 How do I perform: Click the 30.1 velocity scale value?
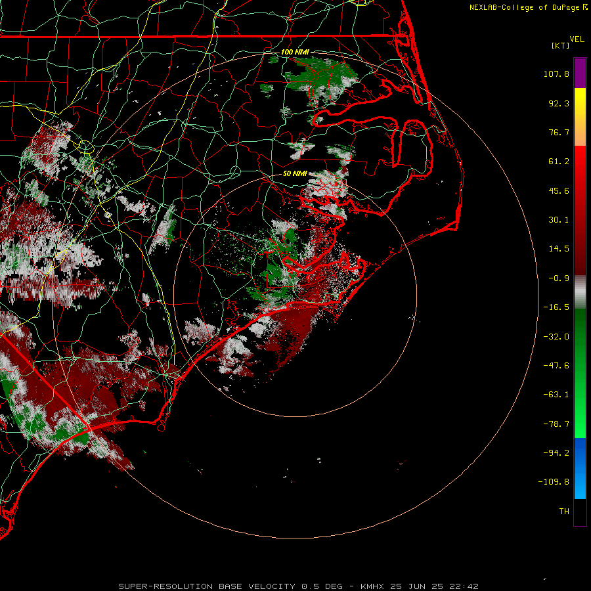point(559,220)
